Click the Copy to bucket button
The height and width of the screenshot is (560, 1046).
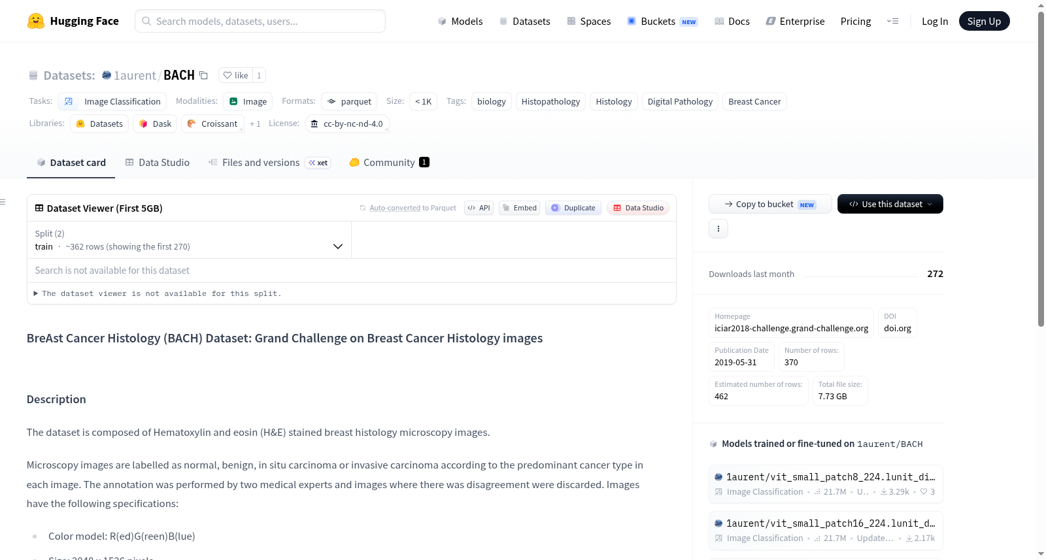point(770,204)
